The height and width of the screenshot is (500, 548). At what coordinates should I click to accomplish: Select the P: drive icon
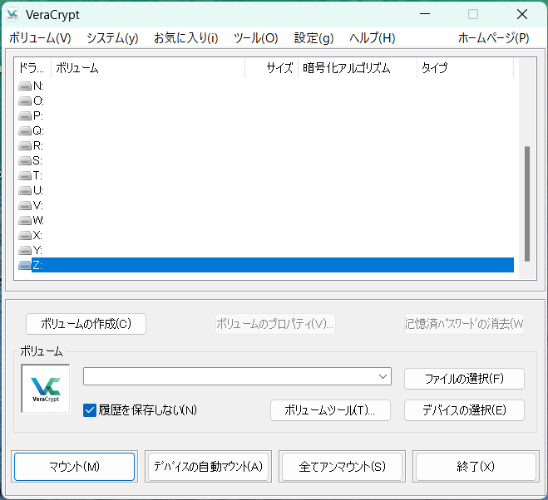(x=25, y=115)
